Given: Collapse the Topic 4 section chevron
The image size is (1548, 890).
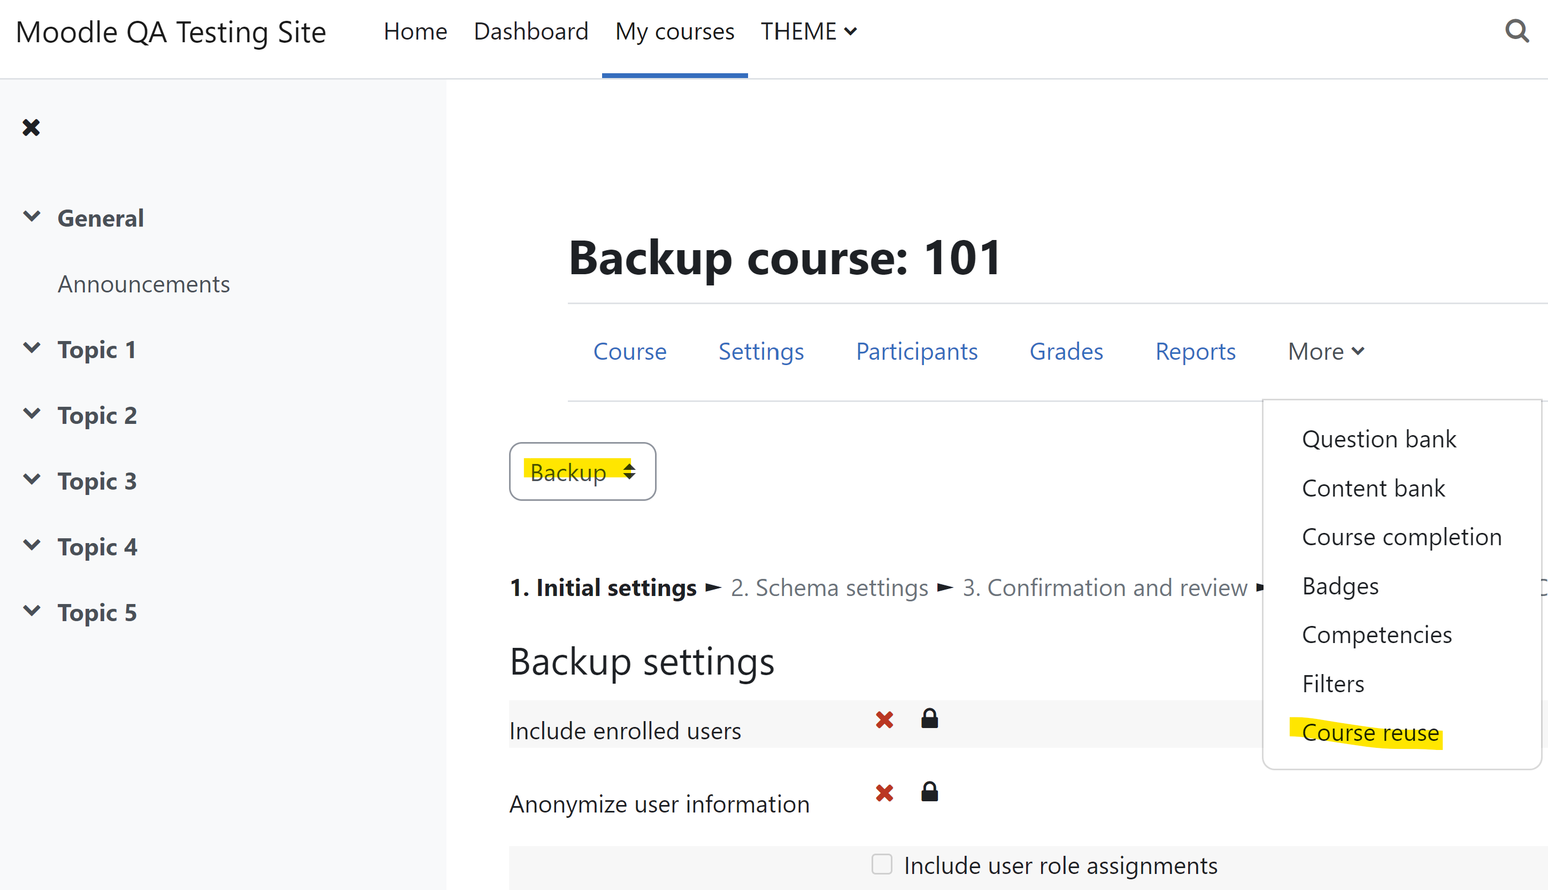Looking at the screenshot, I should (x=32, y=545).
